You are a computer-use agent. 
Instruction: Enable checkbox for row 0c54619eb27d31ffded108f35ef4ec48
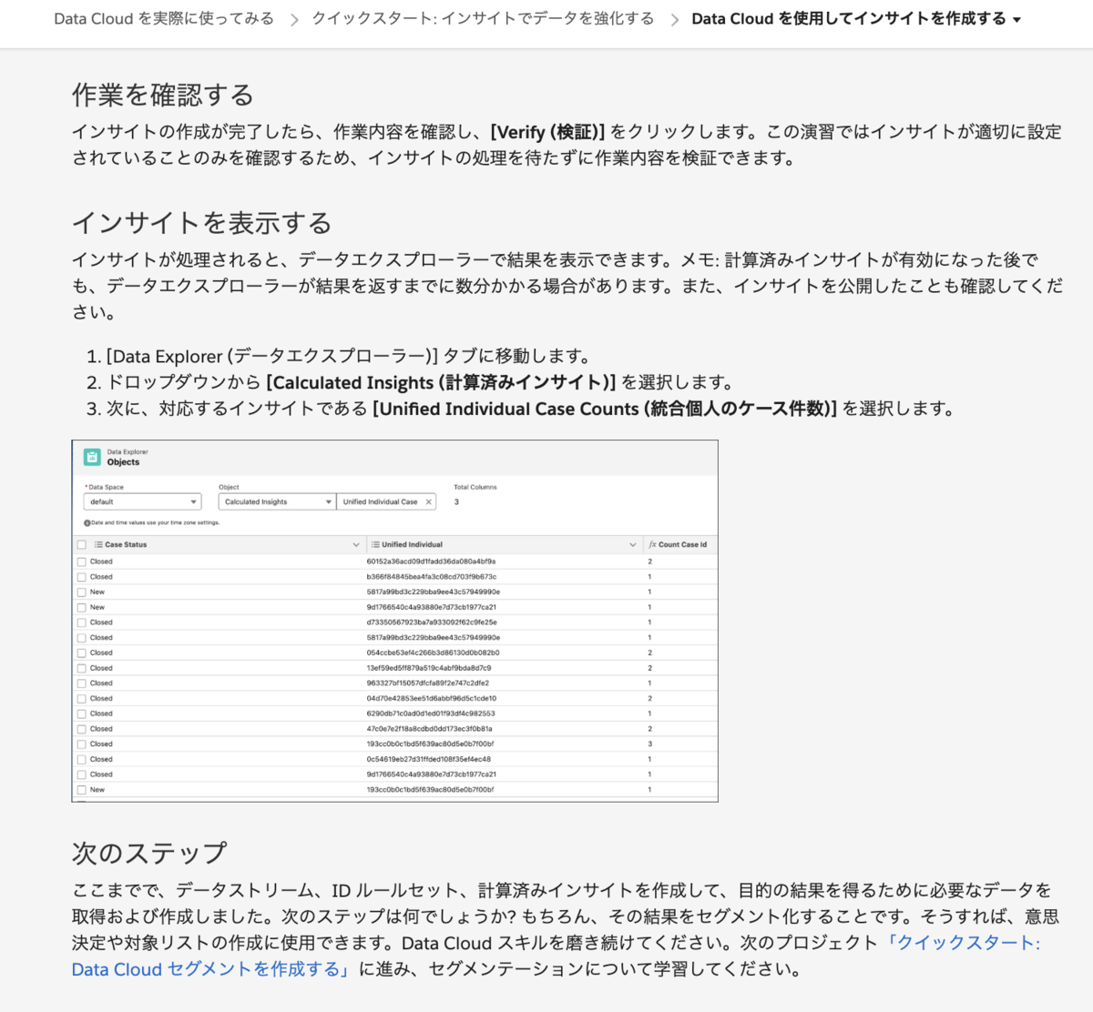point(82,759)
